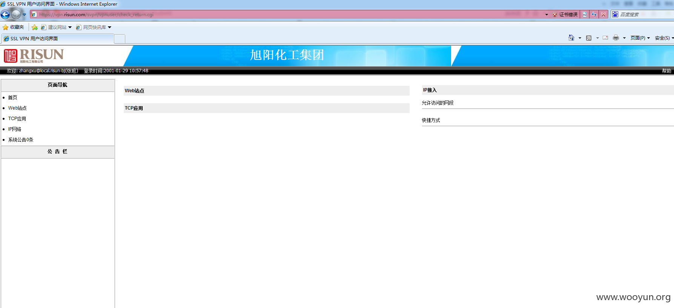Select the SSL VPN 用户访问界面 tab
Image resolution: width=674 pixels, height=308 pixels.
pos(58,39)
